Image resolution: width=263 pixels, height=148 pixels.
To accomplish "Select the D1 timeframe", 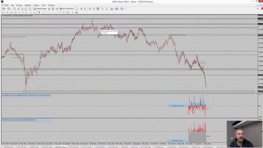I will point(26,12).
